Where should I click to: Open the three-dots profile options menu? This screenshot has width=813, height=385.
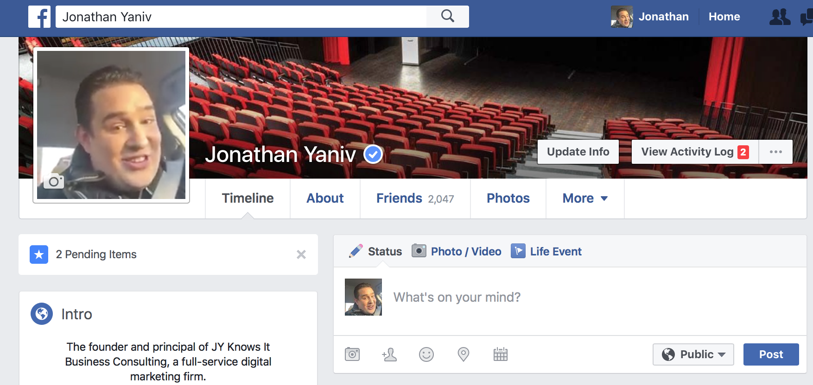[775, 152]
